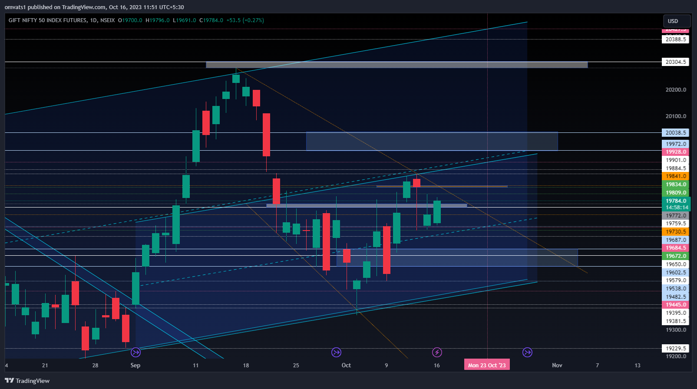
Task: Click the purple event icon left of Nov
Action: 527,352
